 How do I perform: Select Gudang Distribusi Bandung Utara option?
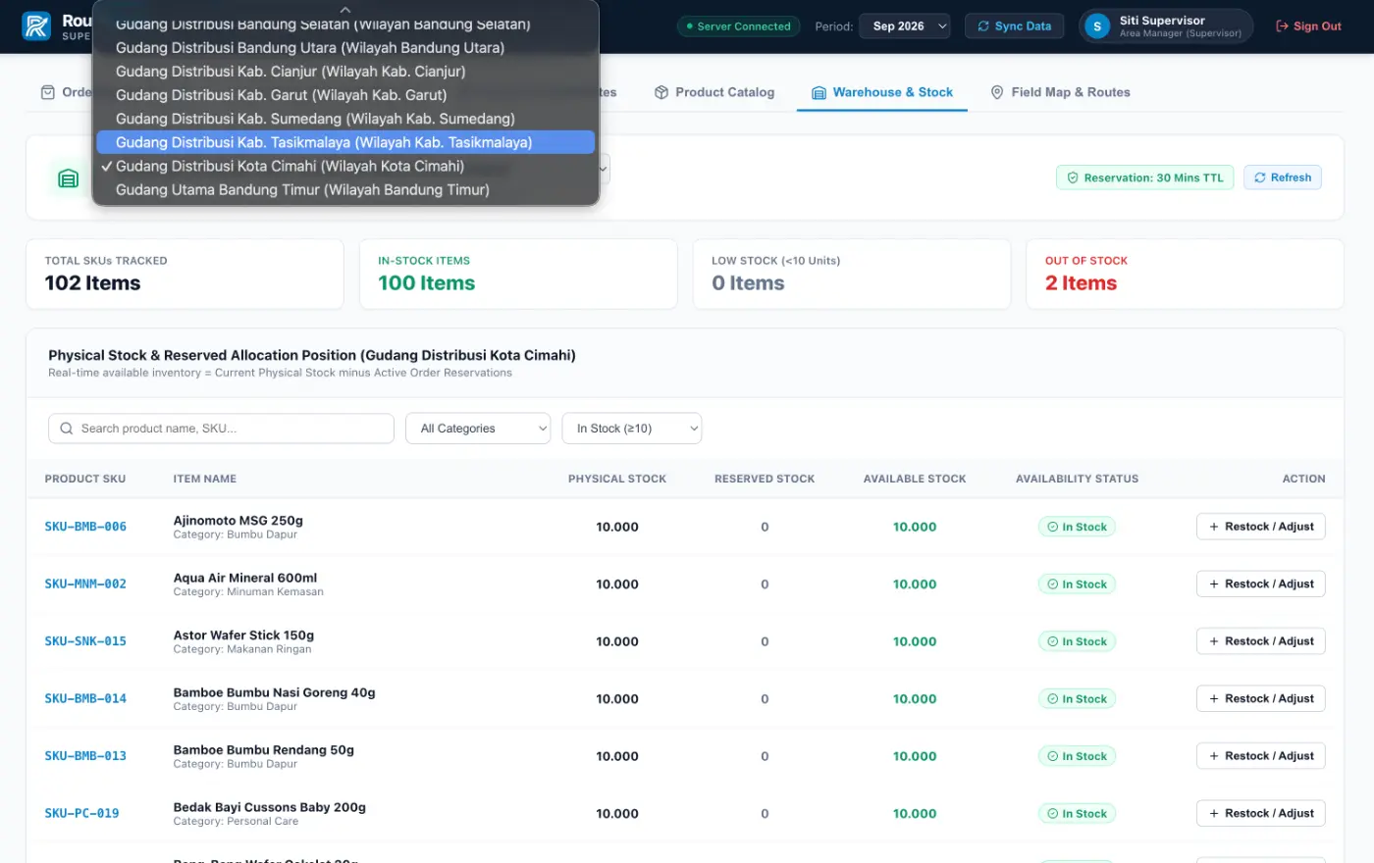point(345,47)
